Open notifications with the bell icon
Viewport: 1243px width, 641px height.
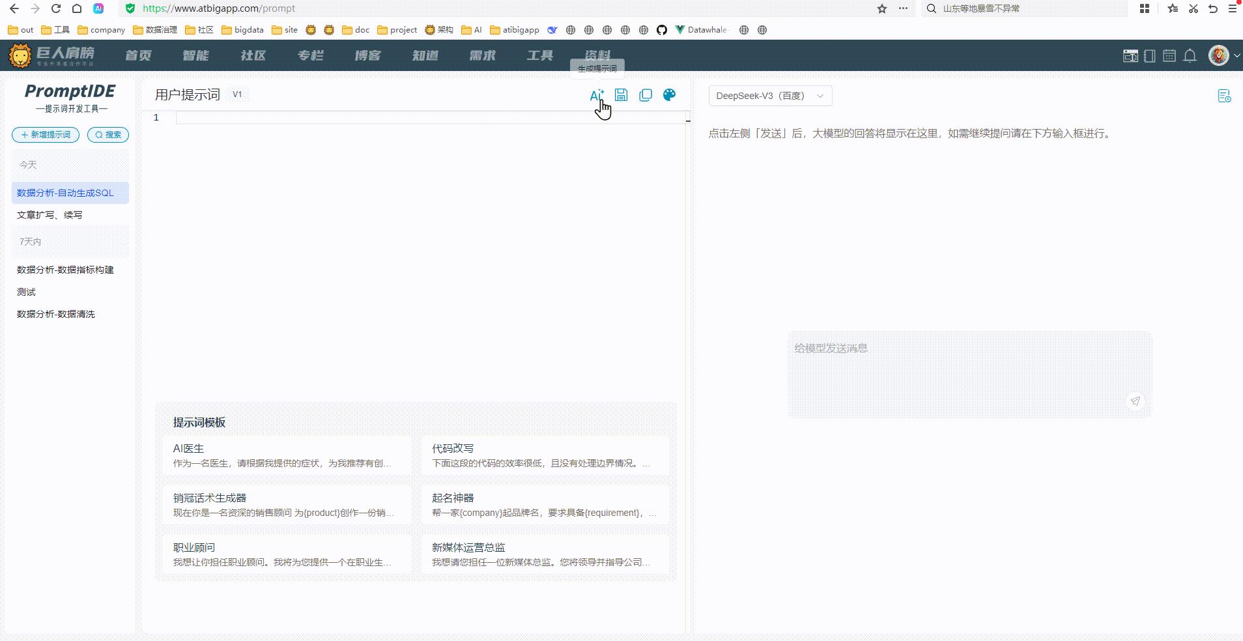coord(1188,55)
